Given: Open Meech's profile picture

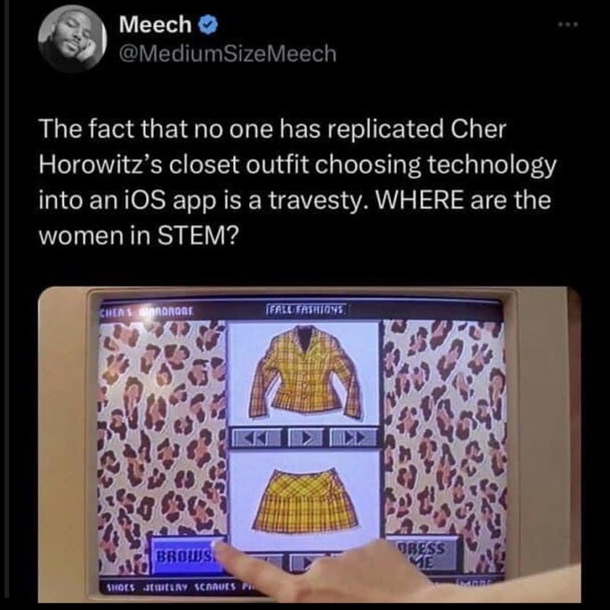Looking at the screenshot, I should pyautogui.click(x=72, y=38).
